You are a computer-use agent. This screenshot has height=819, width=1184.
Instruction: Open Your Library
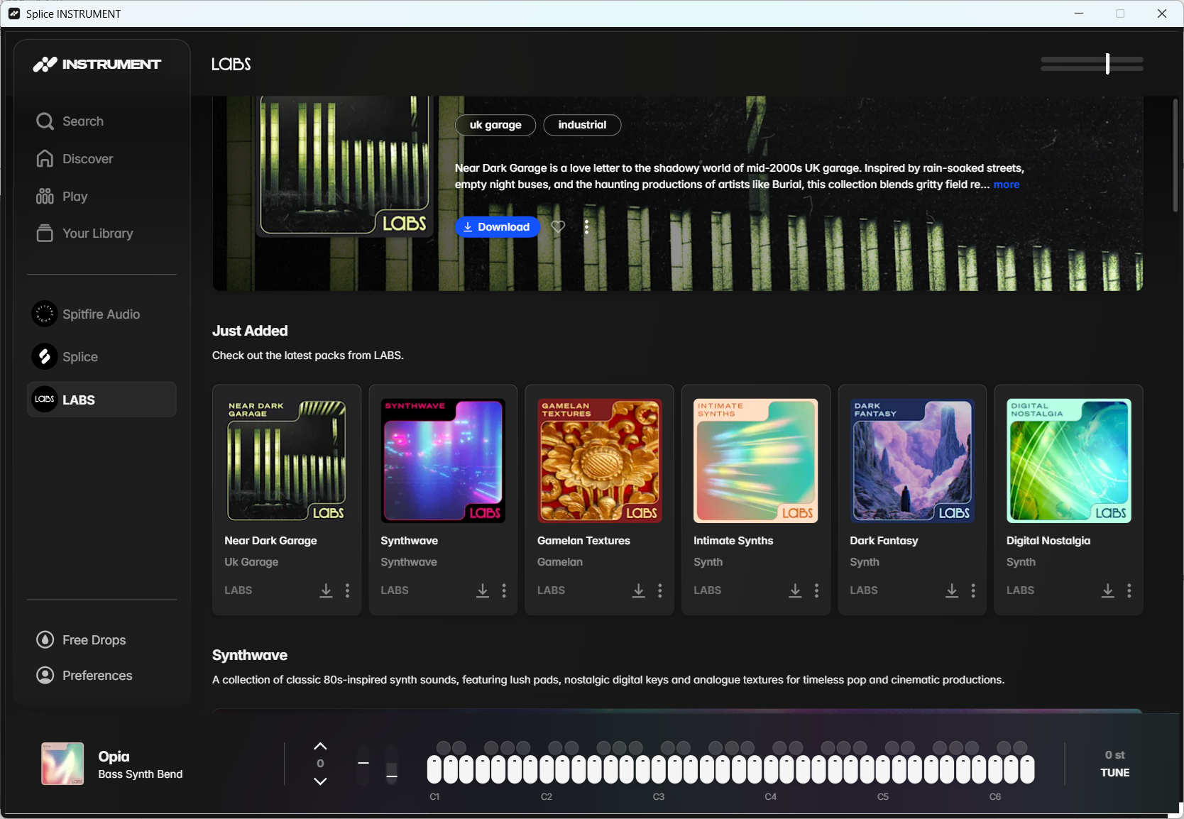pyautogui.click(x=84, y=233)
